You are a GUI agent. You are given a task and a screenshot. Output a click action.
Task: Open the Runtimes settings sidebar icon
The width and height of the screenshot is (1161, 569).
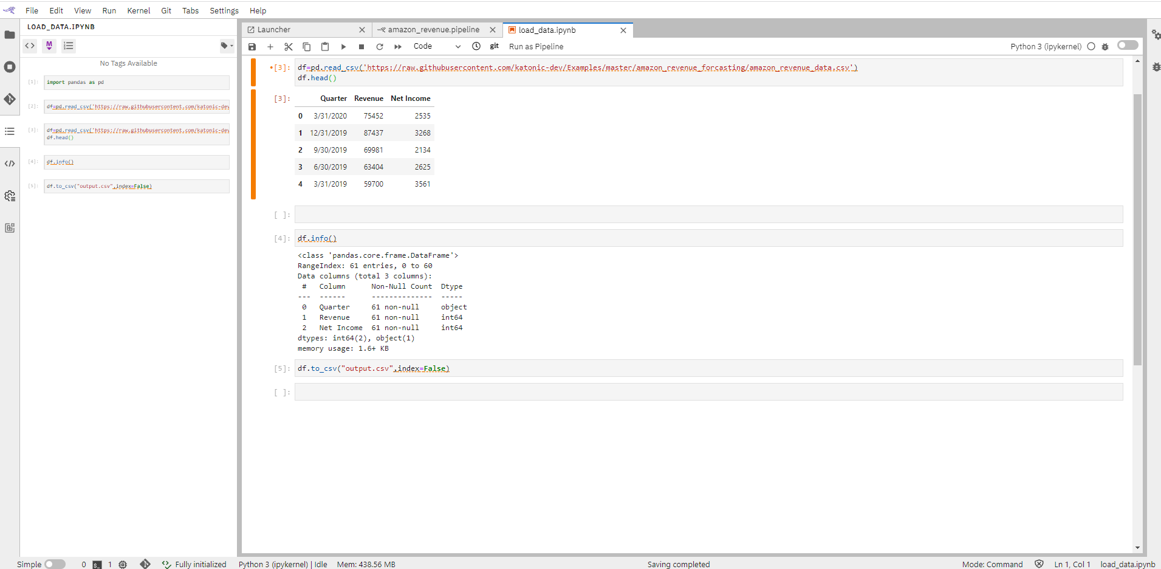click(x=10, y=196)
